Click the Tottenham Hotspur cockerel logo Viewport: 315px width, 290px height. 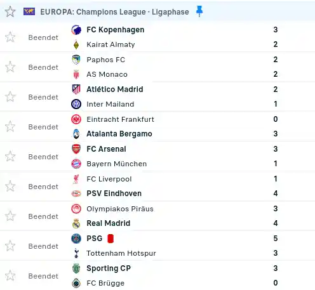point(76,253)
